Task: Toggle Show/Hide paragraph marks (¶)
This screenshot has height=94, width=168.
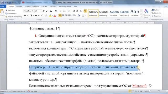Action: coord(85,11)
